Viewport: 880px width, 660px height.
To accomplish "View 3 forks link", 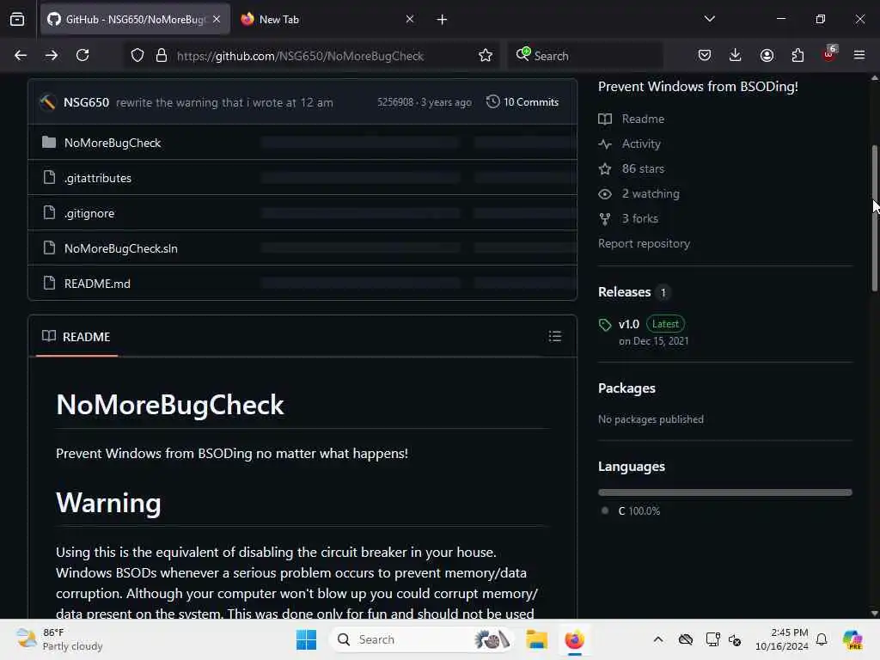I will pos(639,218).
